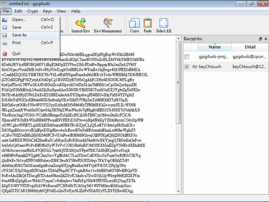This screenshot has width=269, height=202.
Task: Select Print in the File menu
Action: click(17, 43)
